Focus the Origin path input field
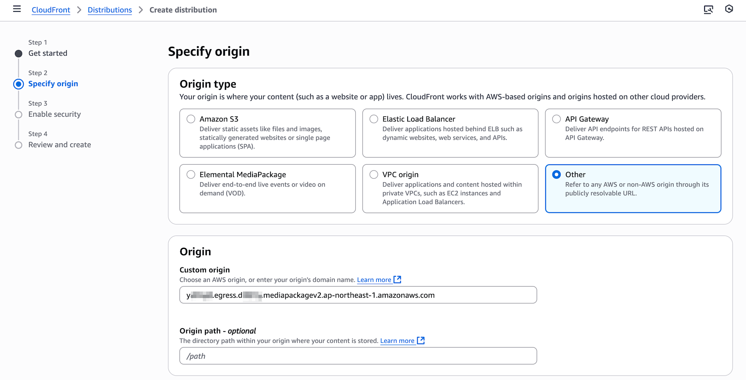This screenshot has width=746, height=380. 358,356
